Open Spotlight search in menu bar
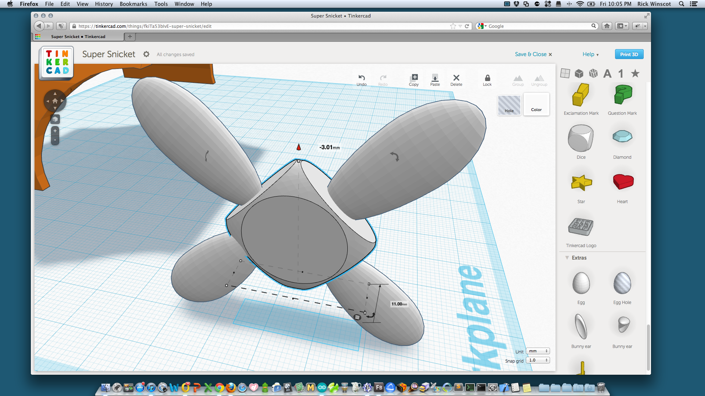The height and width of the screenshot is (396, 705). click(x=681, y=4)
